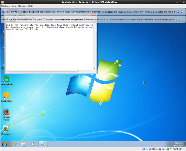Open the Devices menu

(22, 6)
